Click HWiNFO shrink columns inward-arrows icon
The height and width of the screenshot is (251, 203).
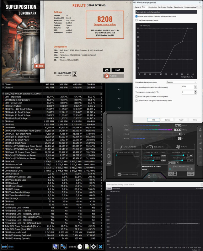pyautogui.click(x=11, y=247)
